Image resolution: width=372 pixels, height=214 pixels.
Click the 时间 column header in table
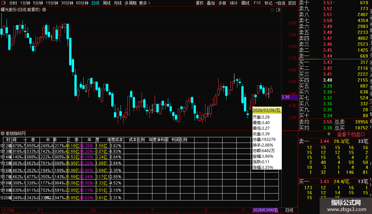click(x=12, y=140)
